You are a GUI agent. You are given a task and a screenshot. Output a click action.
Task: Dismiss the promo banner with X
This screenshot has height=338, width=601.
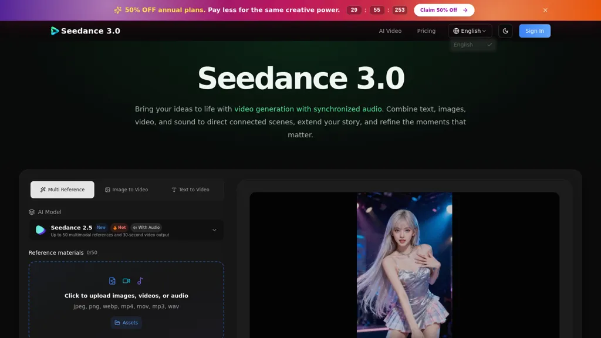[545, 10]
